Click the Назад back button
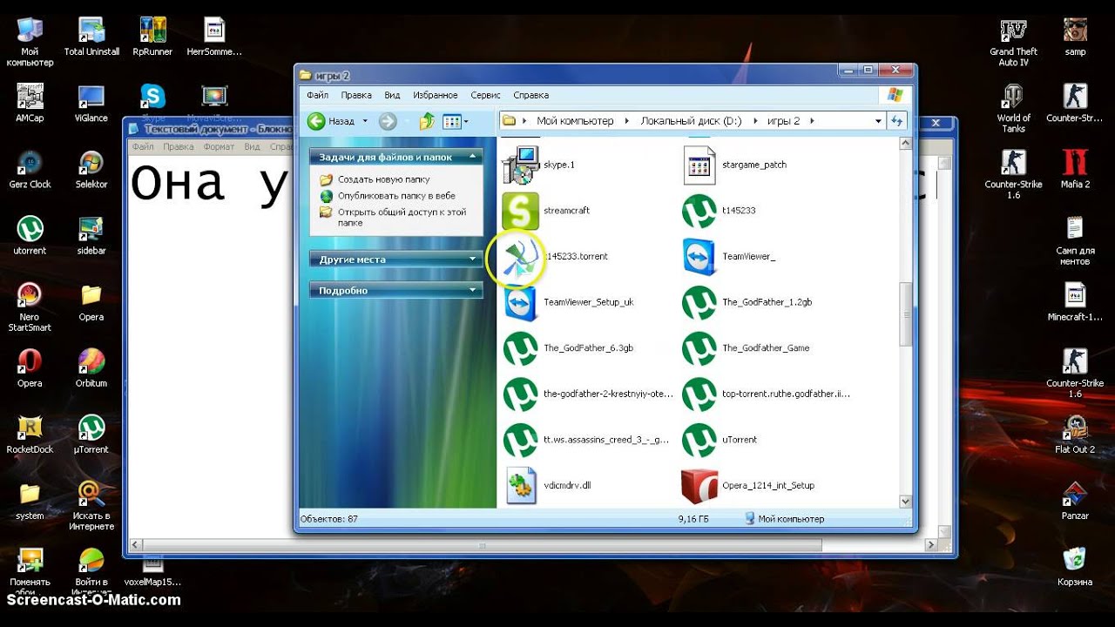 point(332,121)
